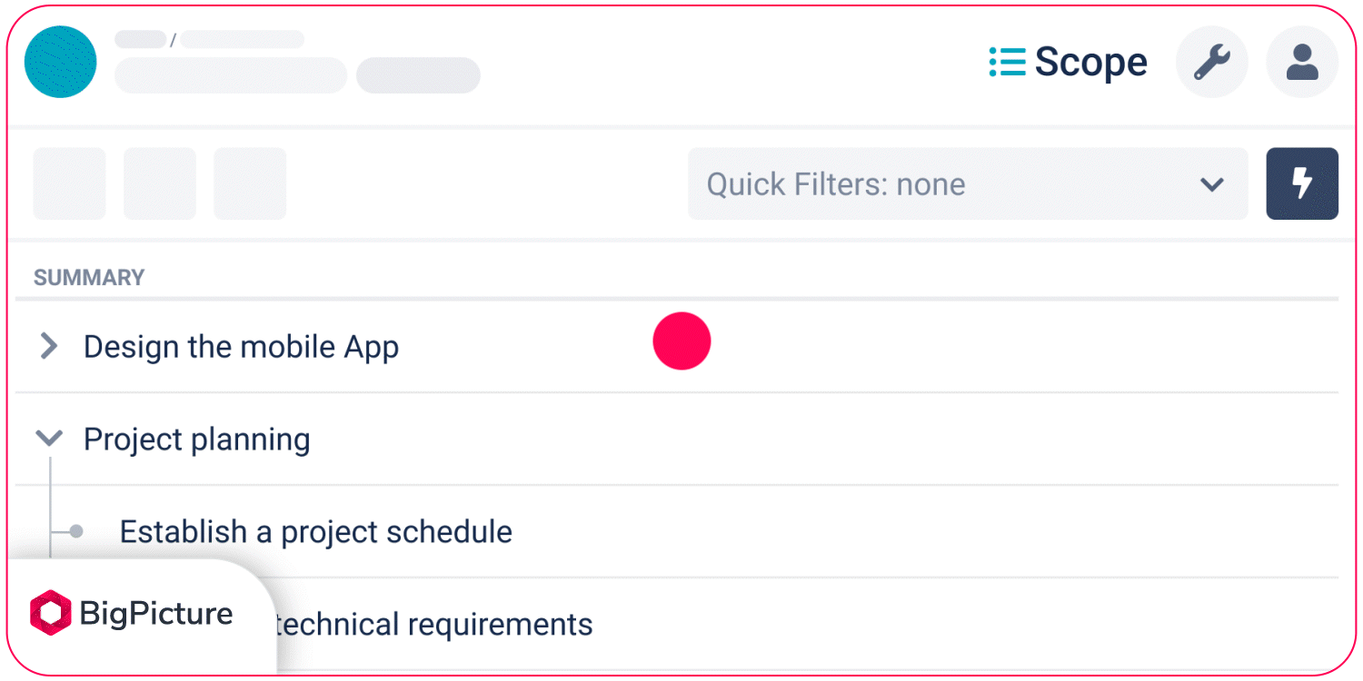This screenshot has width=1363, height=681.
Task: Click the BigPicture hexagon logo
Action: pos(49,613)
